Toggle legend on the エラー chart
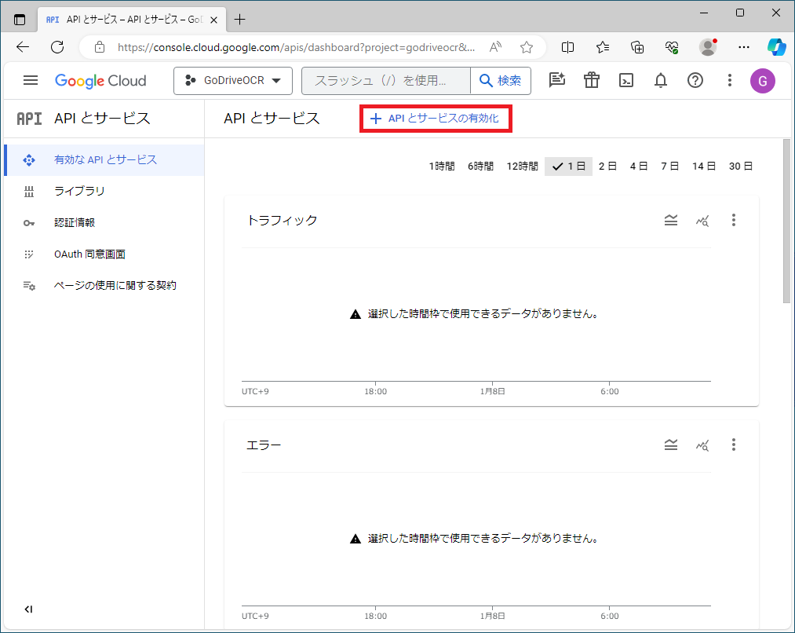This screenshot has height=633, width=795. pyautogui.click(x=671, y=445)
